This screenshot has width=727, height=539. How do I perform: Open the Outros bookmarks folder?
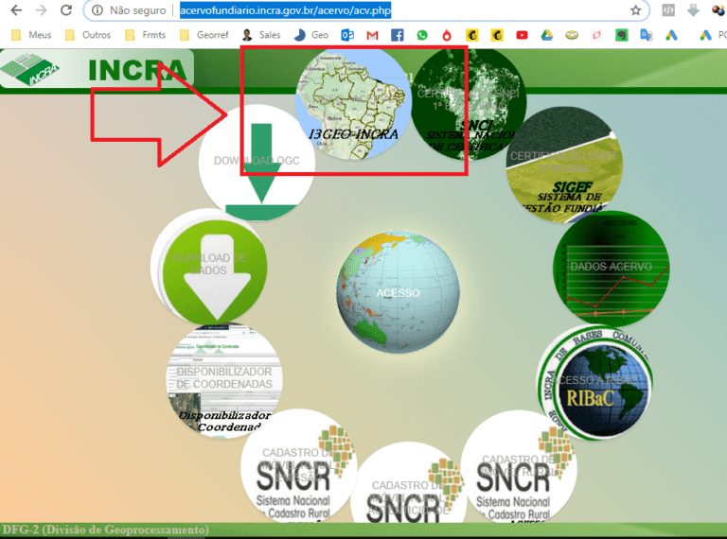tap(88, 35)
